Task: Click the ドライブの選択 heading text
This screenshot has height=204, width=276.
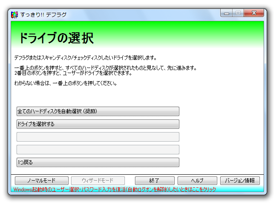Action: (x=56, y=38)
